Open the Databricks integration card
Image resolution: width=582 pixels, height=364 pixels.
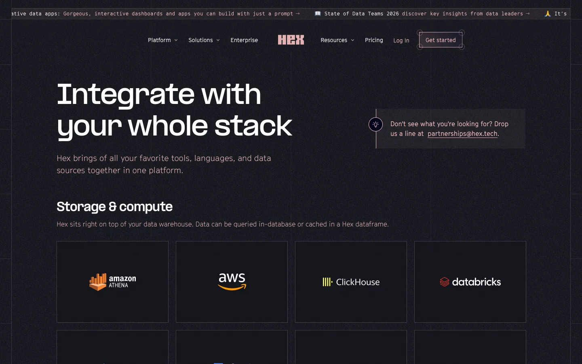(x=470, y=282)
